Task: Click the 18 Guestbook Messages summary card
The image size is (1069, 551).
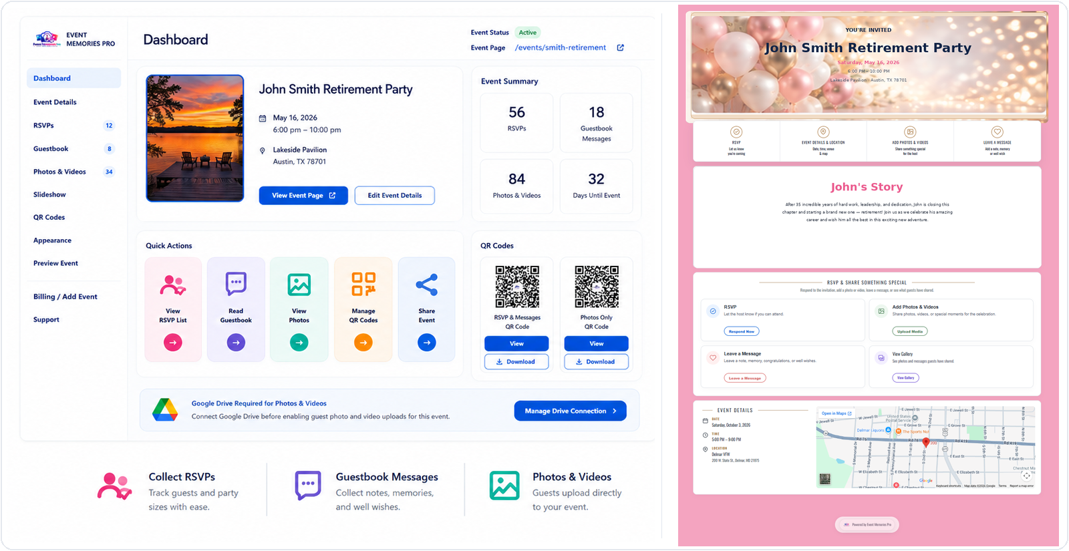Action: (597, 123)
